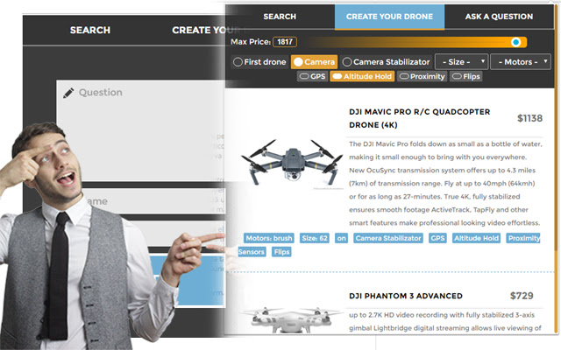Toggle the GPS filter
The width and height of the screenshot is (561, 350).
coord(312,76)
